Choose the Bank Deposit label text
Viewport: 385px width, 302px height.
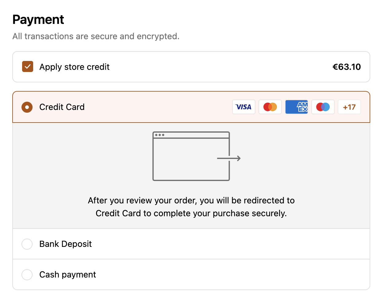(65, 244)
